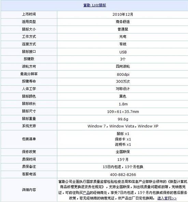Select the 滚轮方向 label

coord(29,66)
